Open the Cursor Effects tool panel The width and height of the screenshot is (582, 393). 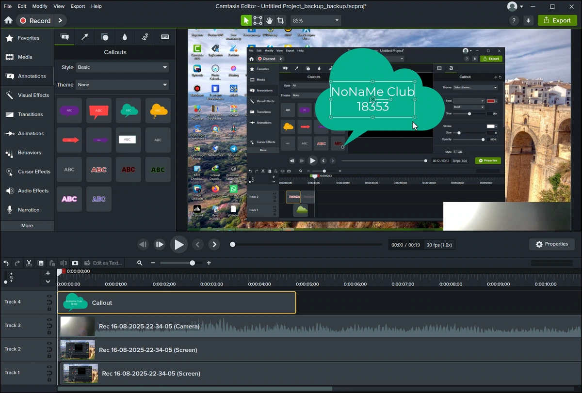(x=27, y=172)
